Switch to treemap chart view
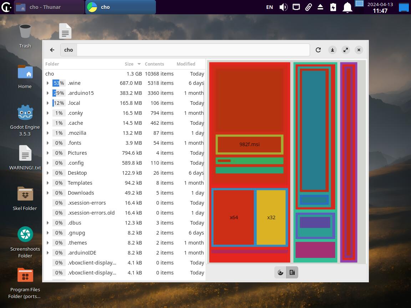411x308 pixels. 292,273
